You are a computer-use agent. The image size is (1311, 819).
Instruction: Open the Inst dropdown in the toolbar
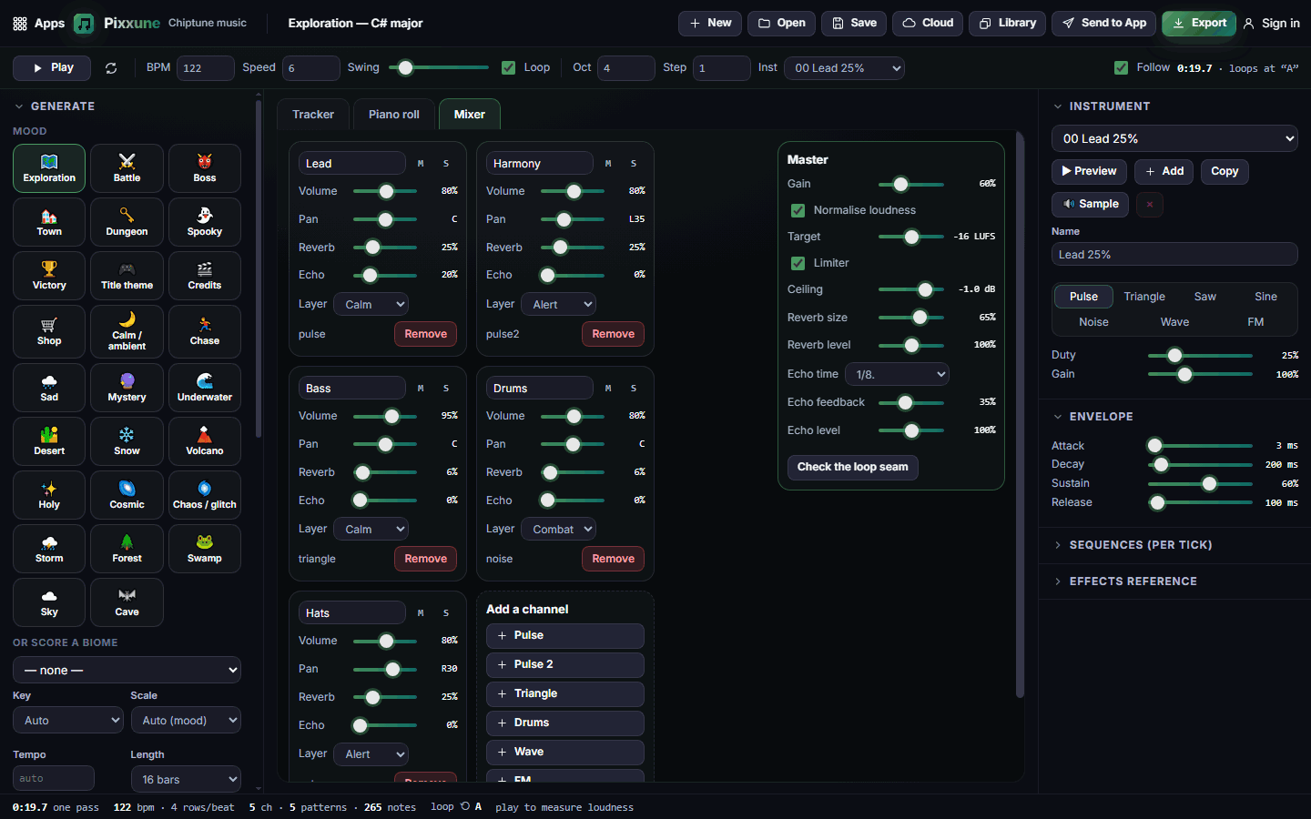[x=844, y=68]
